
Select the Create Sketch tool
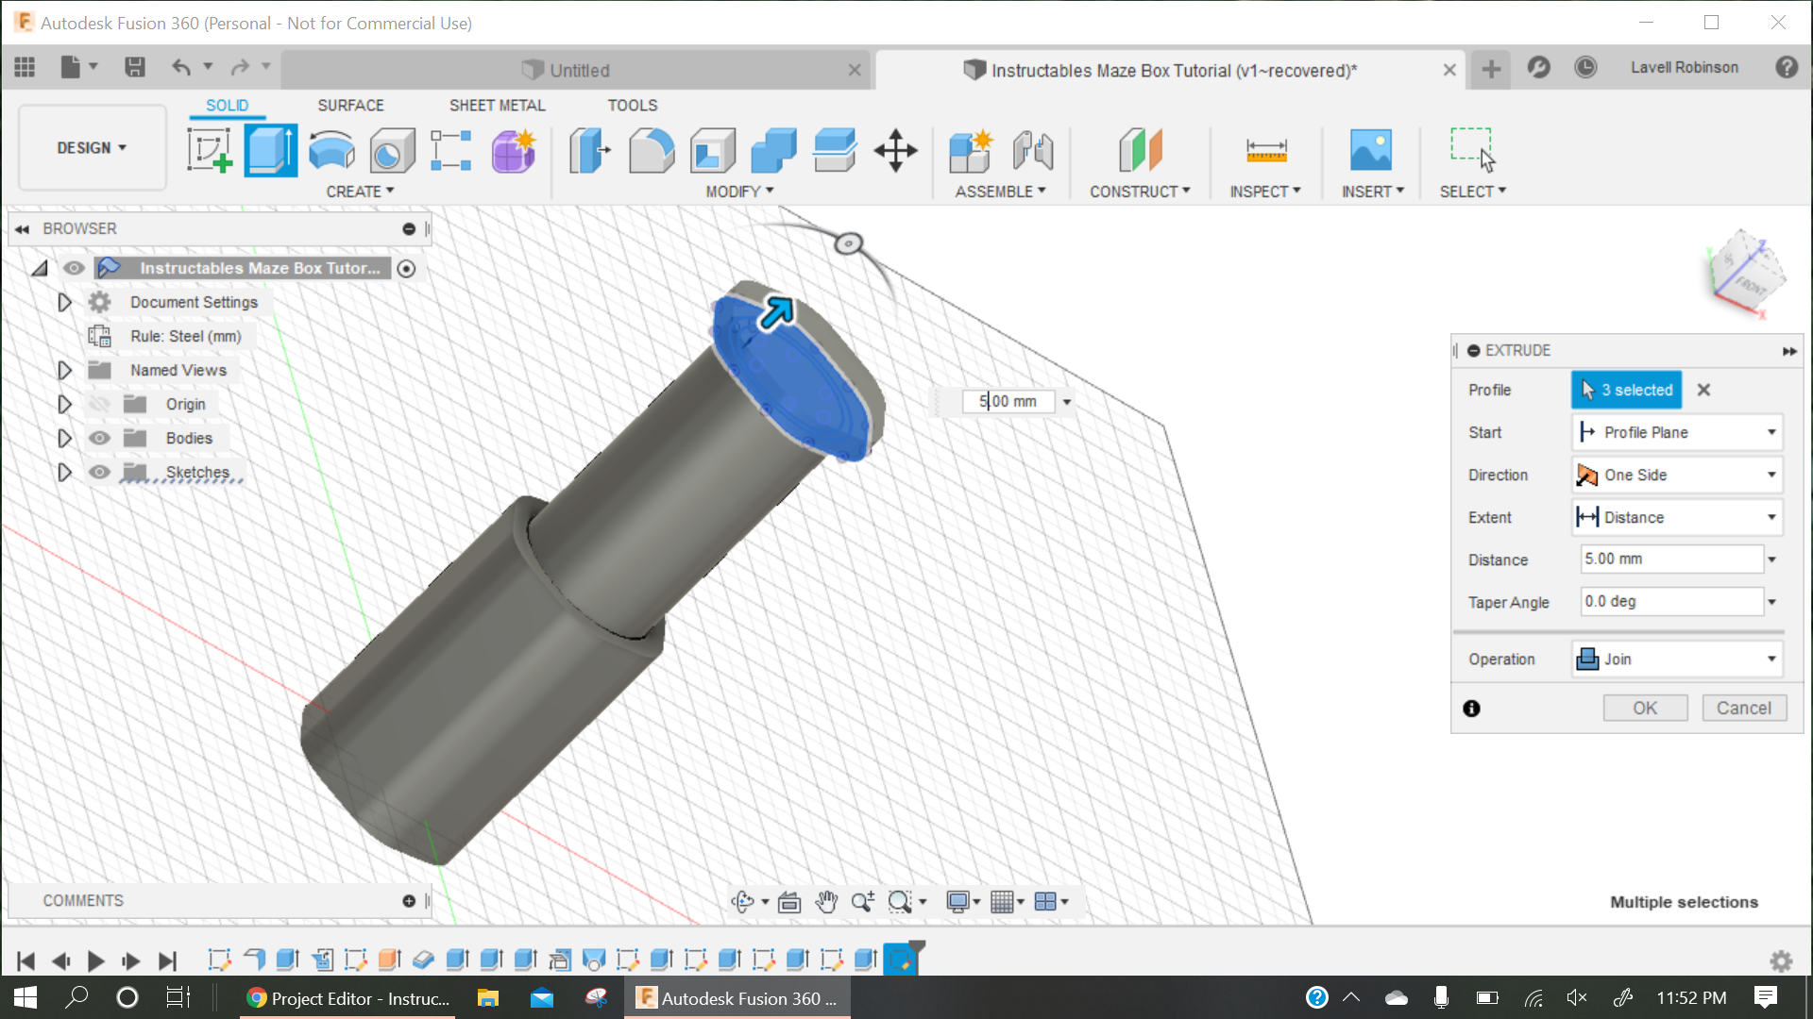(x=210, y=151)
